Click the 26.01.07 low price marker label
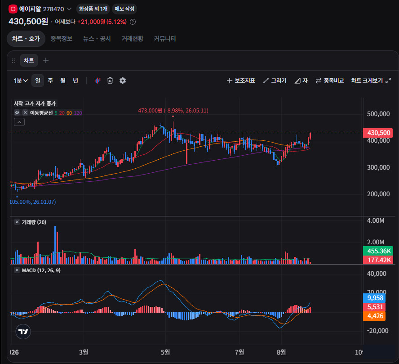Screen dimensions: 399x364 [x=33, y=202]
